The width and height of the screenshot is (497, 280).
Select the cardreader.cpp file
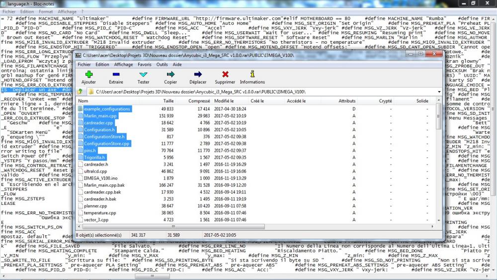98,123
